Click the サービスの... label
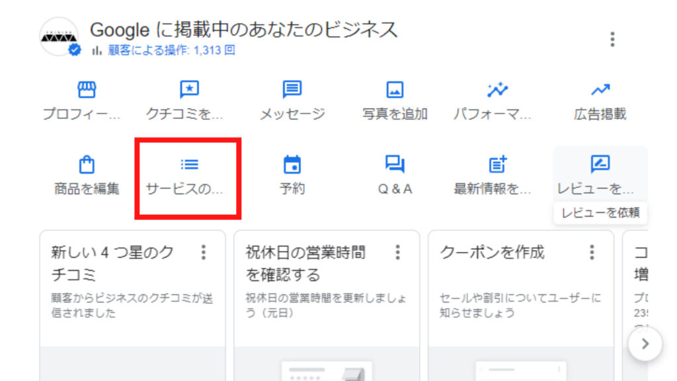The image size is (677, 381). 184,189
